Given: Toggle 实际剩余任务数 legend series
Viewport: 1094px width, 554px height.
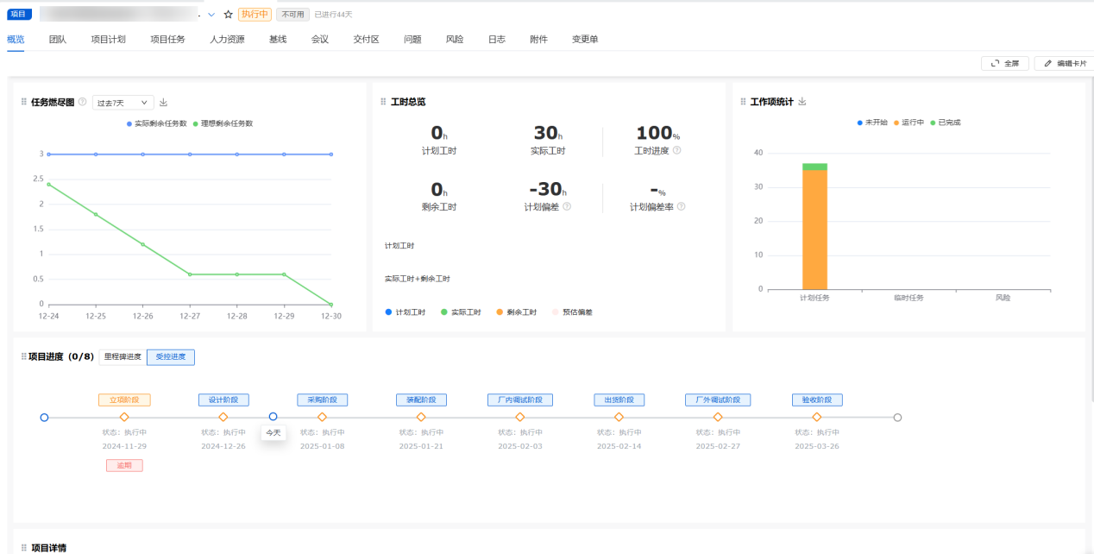Looking at the screenshot, I should pos(157,123).
